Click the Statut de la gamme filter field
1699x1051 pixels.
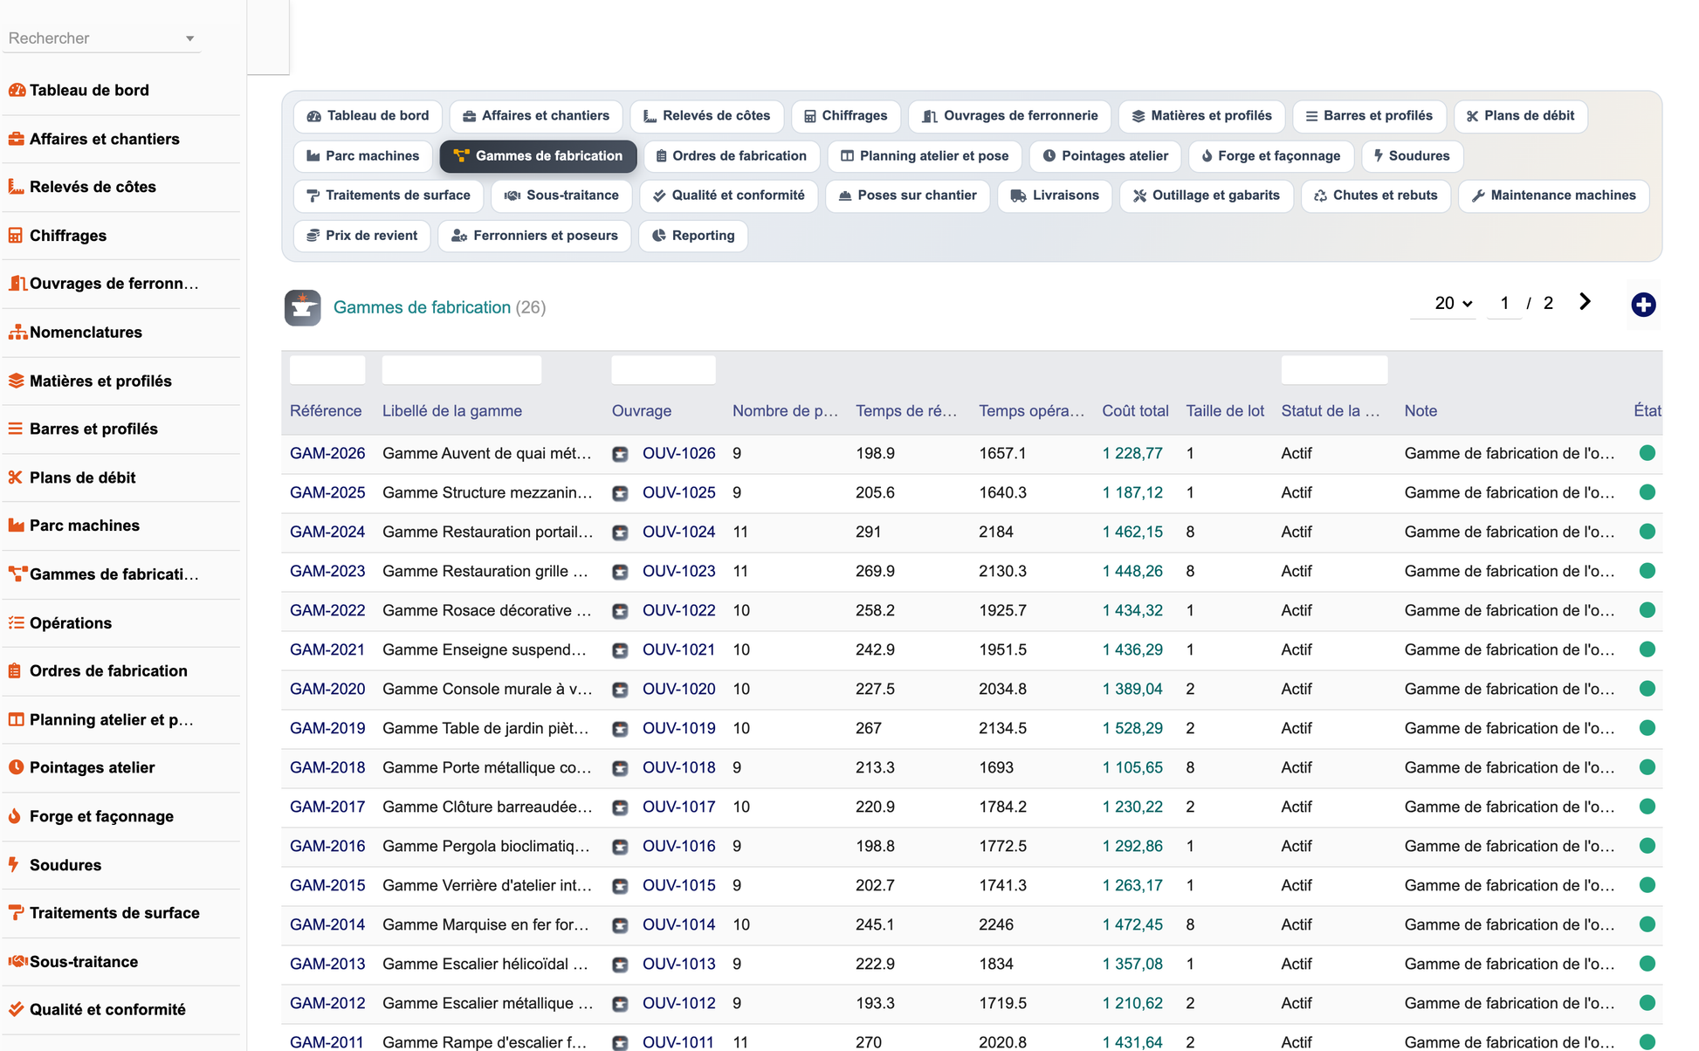tap(1334, 370)
